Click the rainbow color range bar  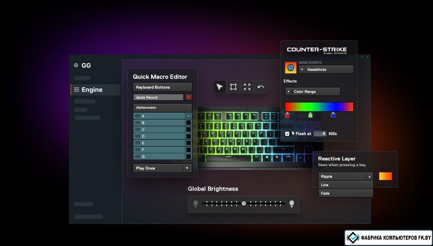point(319,107)
